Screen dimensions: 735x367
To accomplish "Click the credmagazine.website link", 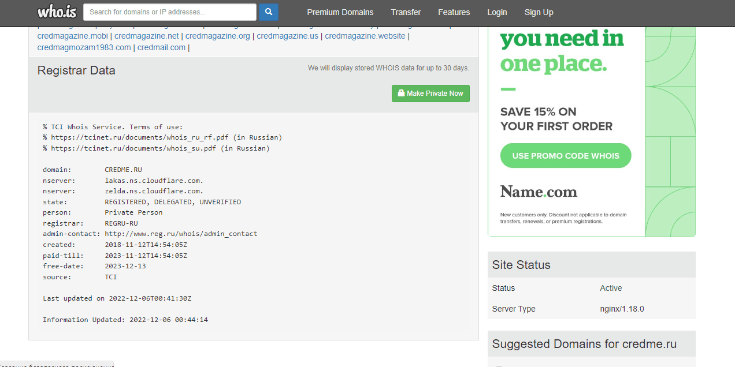I will 365,36.
